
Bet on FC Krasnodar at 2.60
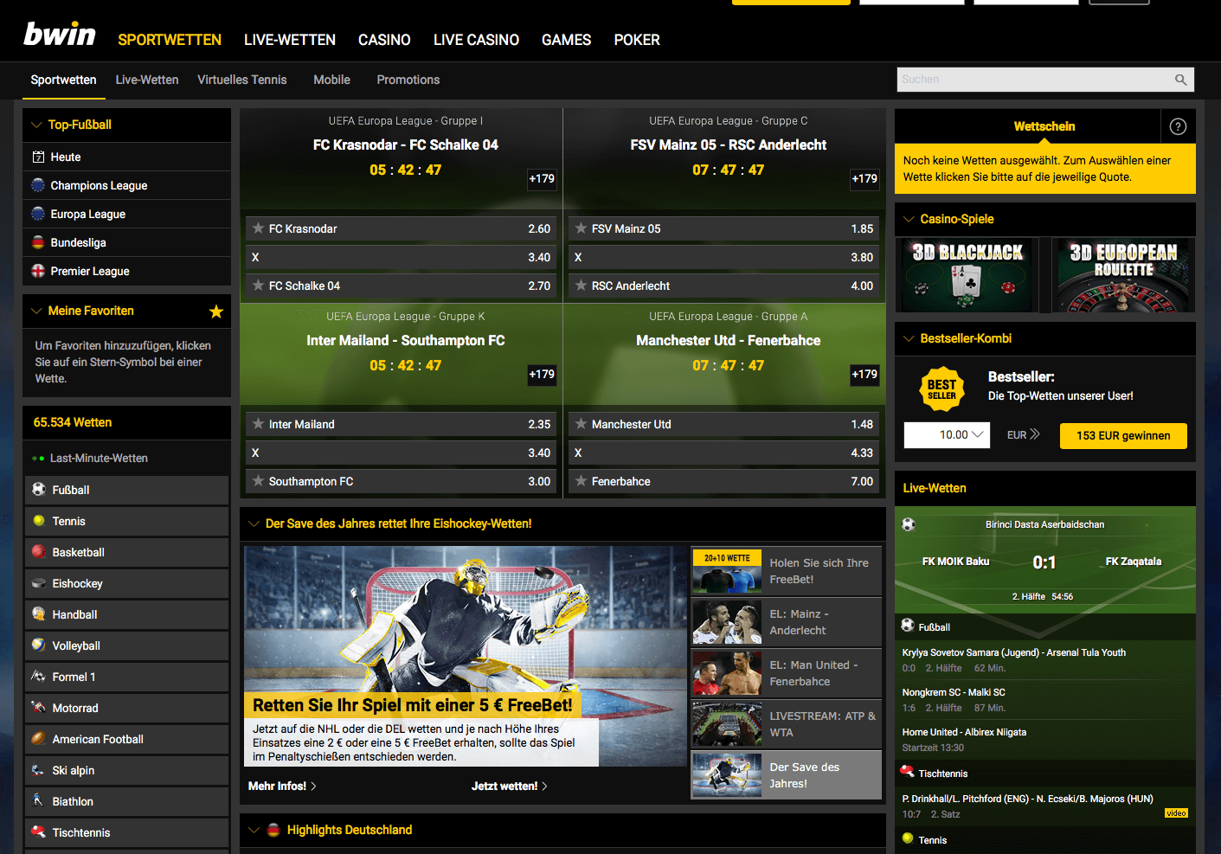[402, 228]
